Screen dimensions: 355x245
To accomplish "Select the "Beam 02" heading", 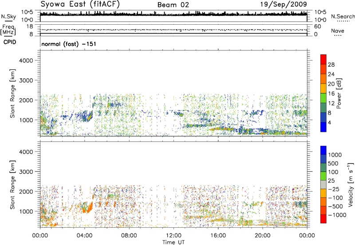I will click(173, 5).
